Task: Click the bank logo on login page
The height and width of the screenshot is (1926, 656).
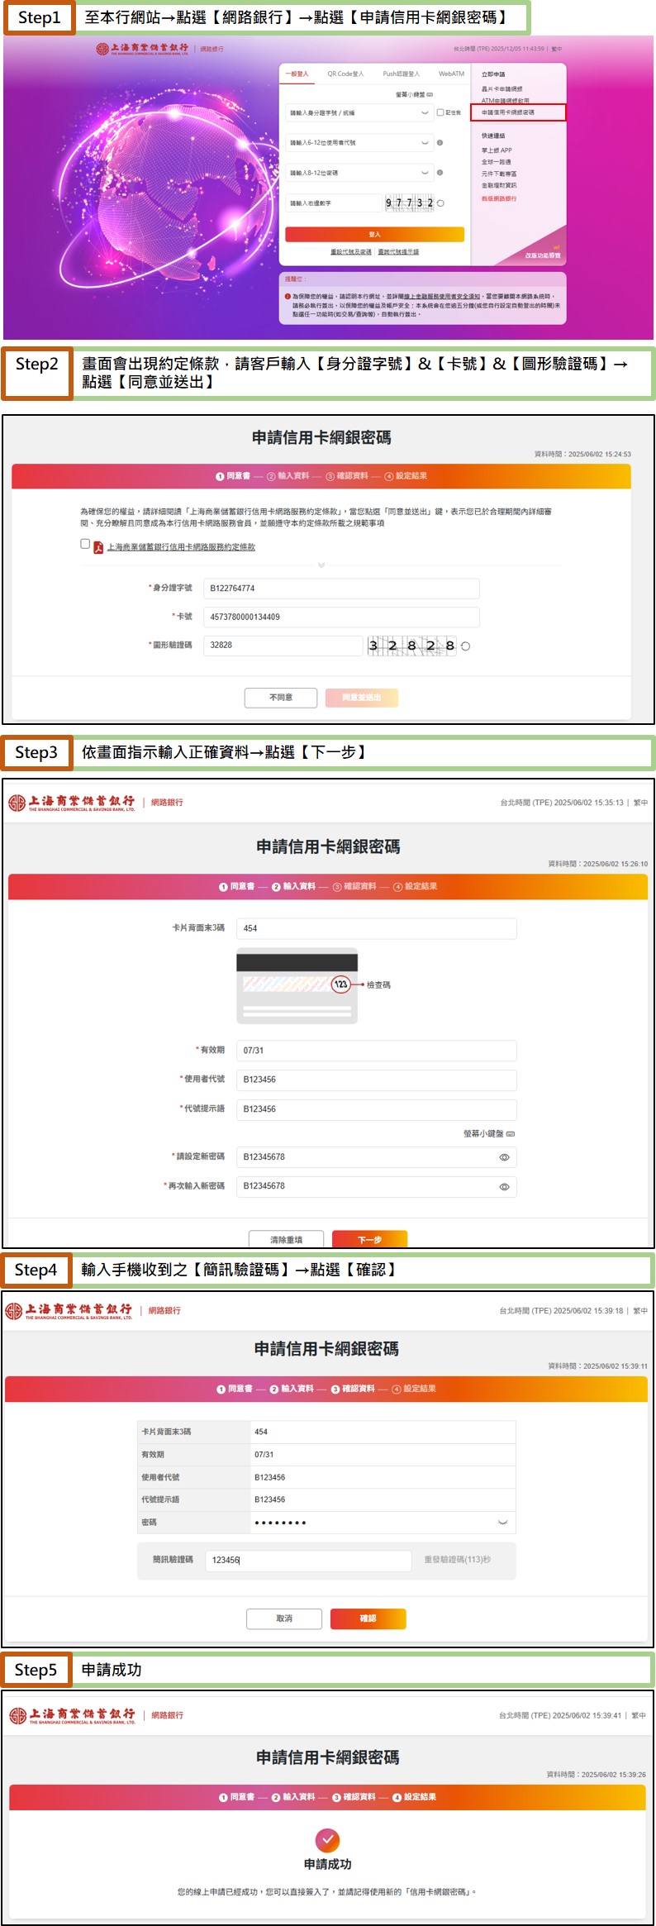Action: point(142,49)
